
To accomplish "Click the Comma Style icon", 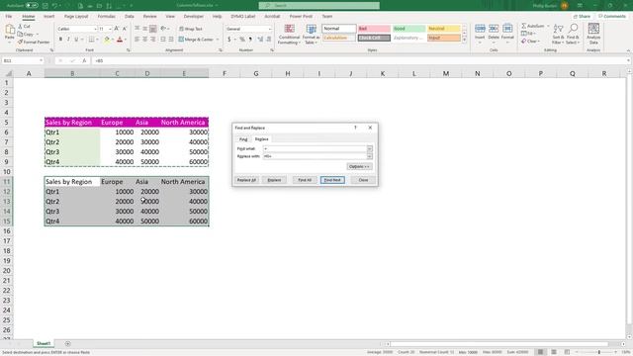I will [x=250, y=40].
